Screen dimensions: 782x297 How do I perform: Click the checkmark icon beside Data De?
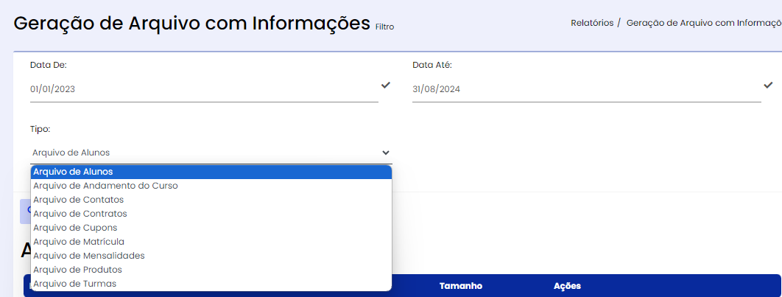pyautogui.click(x=386, y=85)
